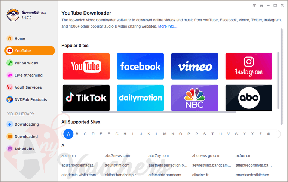Open abcnews.go.com site link
Image resolution: width=288 pixels, height=182 pixels.
[206, 155]
